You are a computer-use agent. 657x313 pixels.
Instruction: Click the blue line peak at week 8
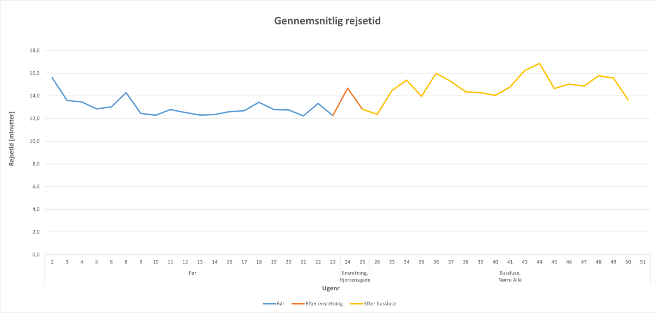[126, 93]
